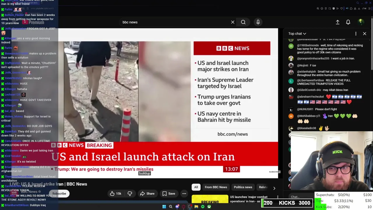Select the From BBC News chip
Image resolution: width=373 pixels, height=210 pixels.
point(216,187)
